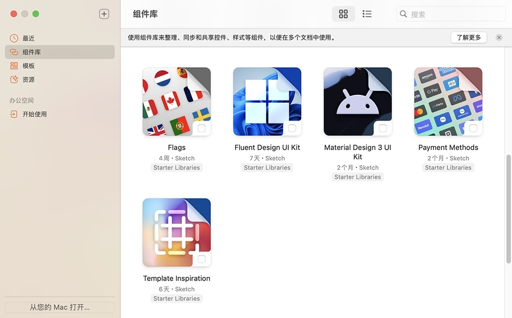Viewport: 512px width, 318px height.
Task: Open the Template Inspiration thumbnail
Action: click(177, 232)
